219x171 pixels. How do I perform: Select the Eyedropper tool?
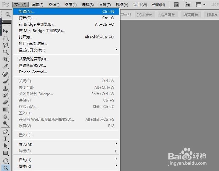[x=5, y=66]
